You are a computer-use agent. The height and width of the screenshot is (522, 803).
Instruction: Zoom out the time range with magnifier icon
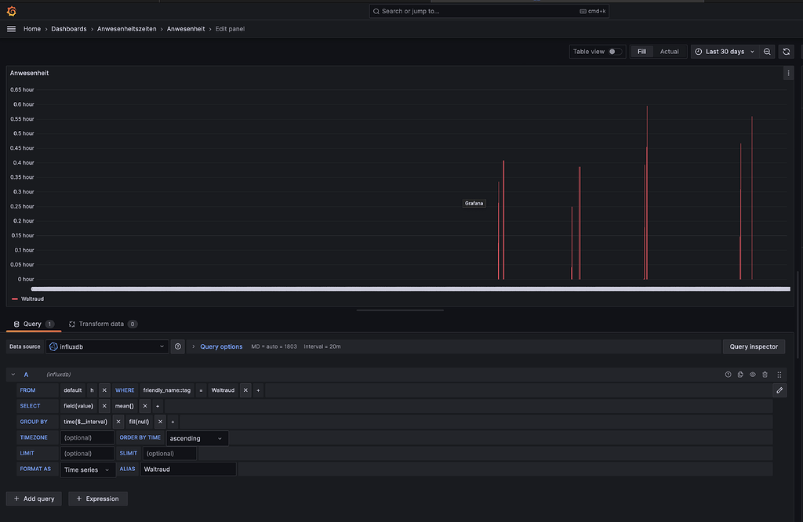pyautogui.click(x=767, y=51)
